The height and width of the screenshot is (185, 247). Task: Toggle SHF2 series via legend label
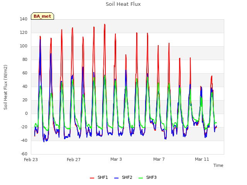pos(127,177)
